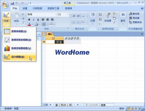Click the 搜索 search box in record navigator
The image size is (145, 111).
[x=107, y=105]
